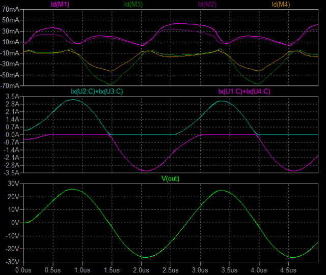
Task: Click the V(out) trace label
Action: pos(171,178)
